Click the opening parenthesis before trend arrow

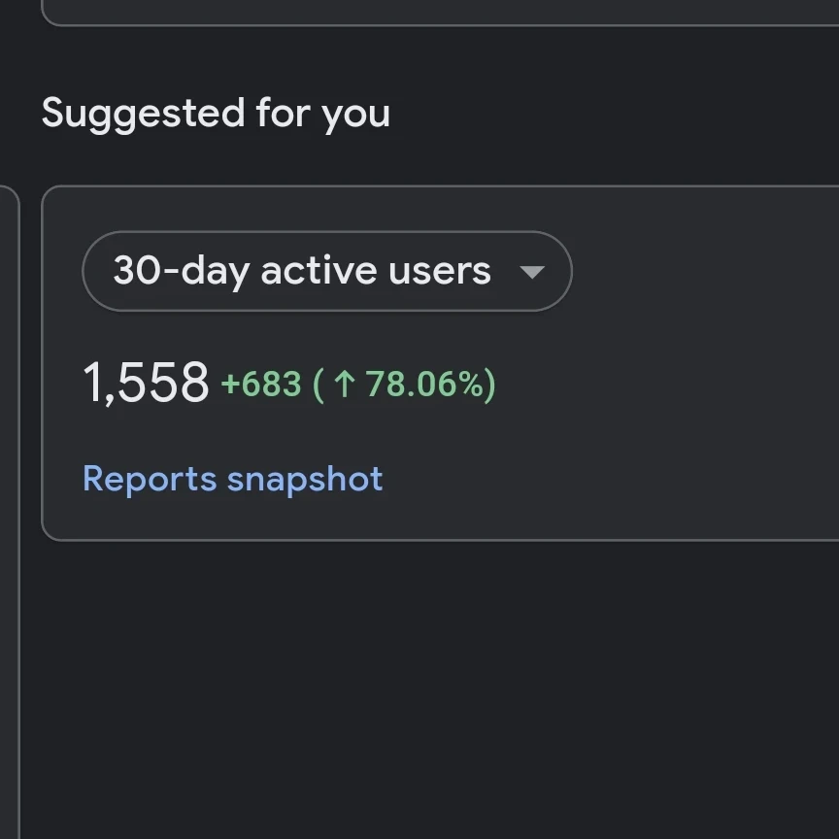[319, 385]
